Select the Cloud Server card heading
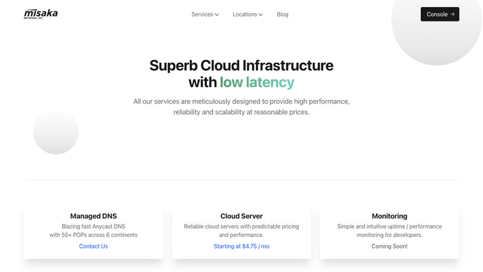The width and height of the screenshot is (483, 272). [x=241, y=216]
